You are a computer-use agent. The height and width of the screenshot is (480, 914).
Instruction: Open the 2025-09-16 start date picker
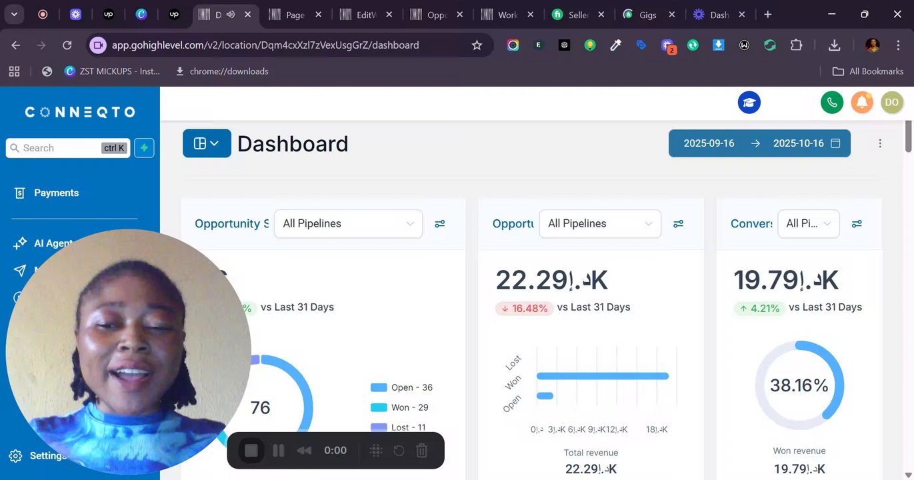pos(709,143)
